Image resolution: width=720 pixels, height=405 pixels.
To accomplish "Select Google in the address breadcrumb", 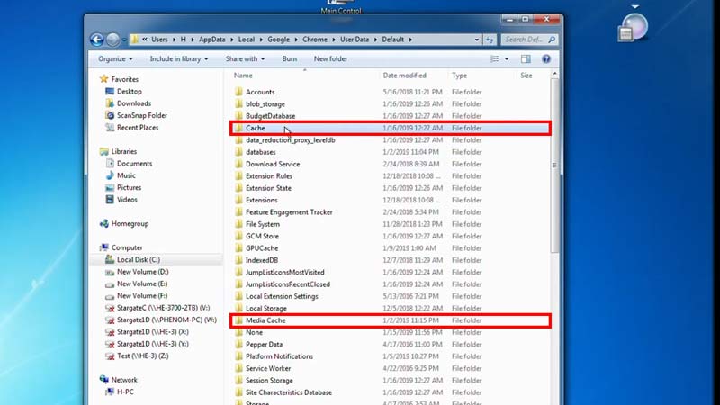I will click(x=279, y=40).
